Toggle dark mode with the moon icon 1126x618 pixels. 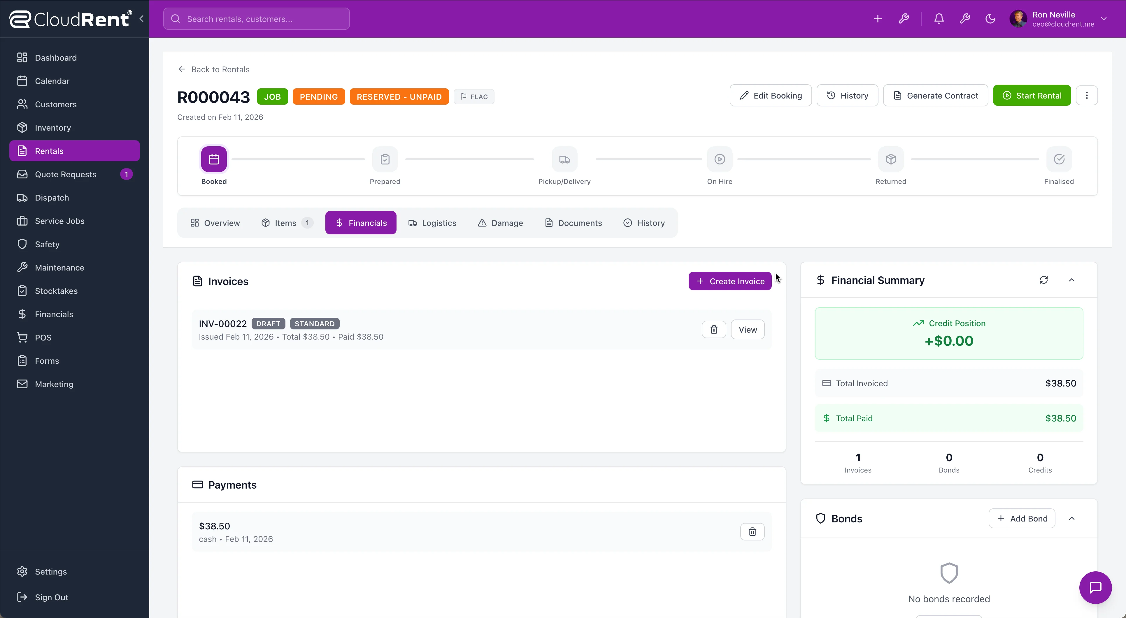click(990, 18)
